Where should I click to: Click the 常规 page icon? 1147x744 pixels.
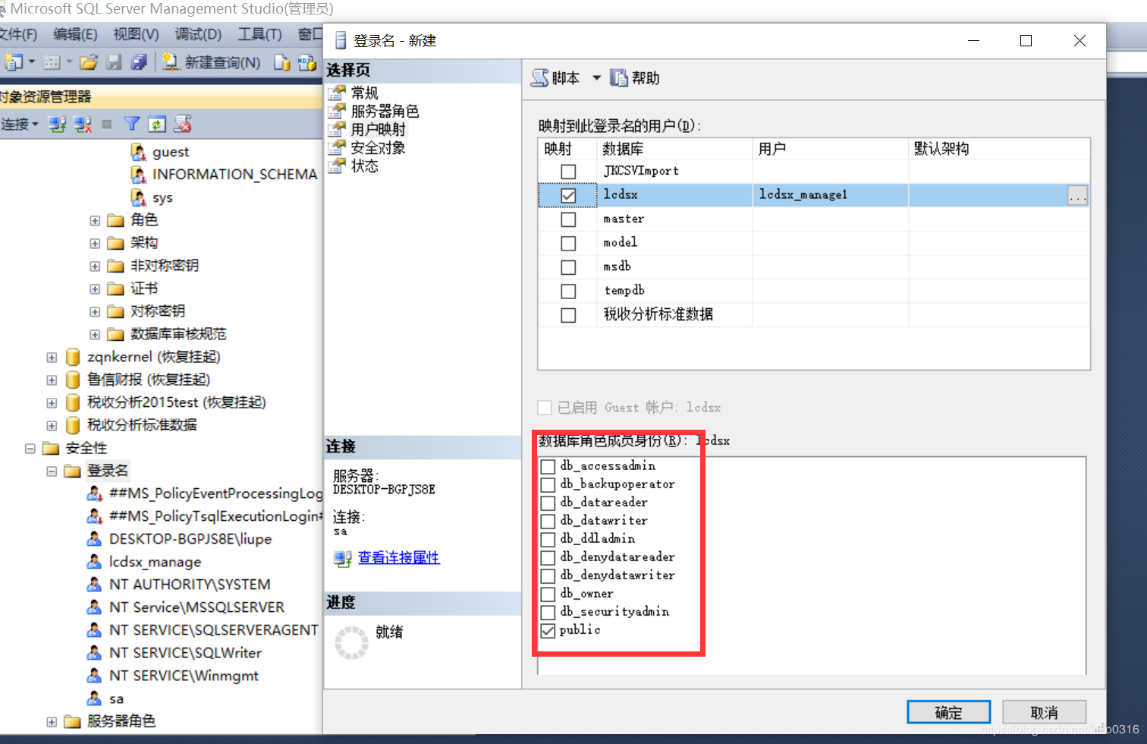pyautogui.click(x=337, y=93)
